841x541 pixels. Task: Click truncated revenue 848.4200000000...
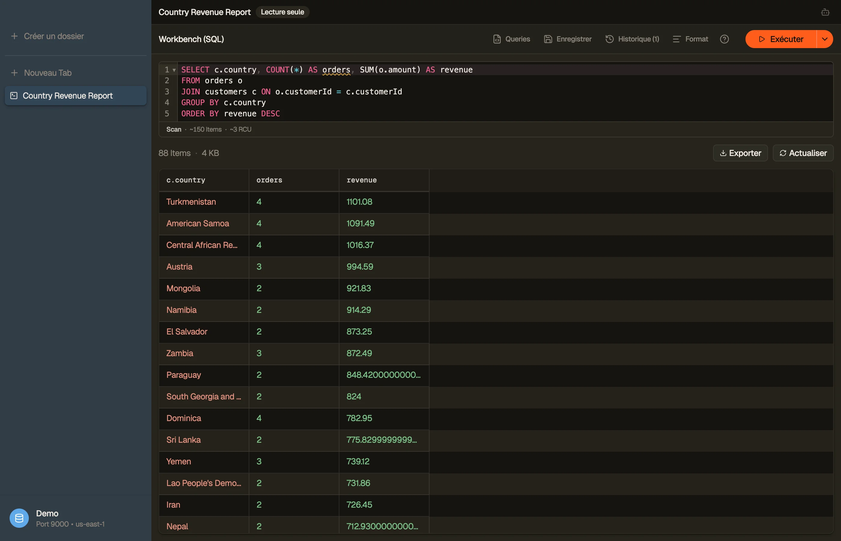[384, 375]
